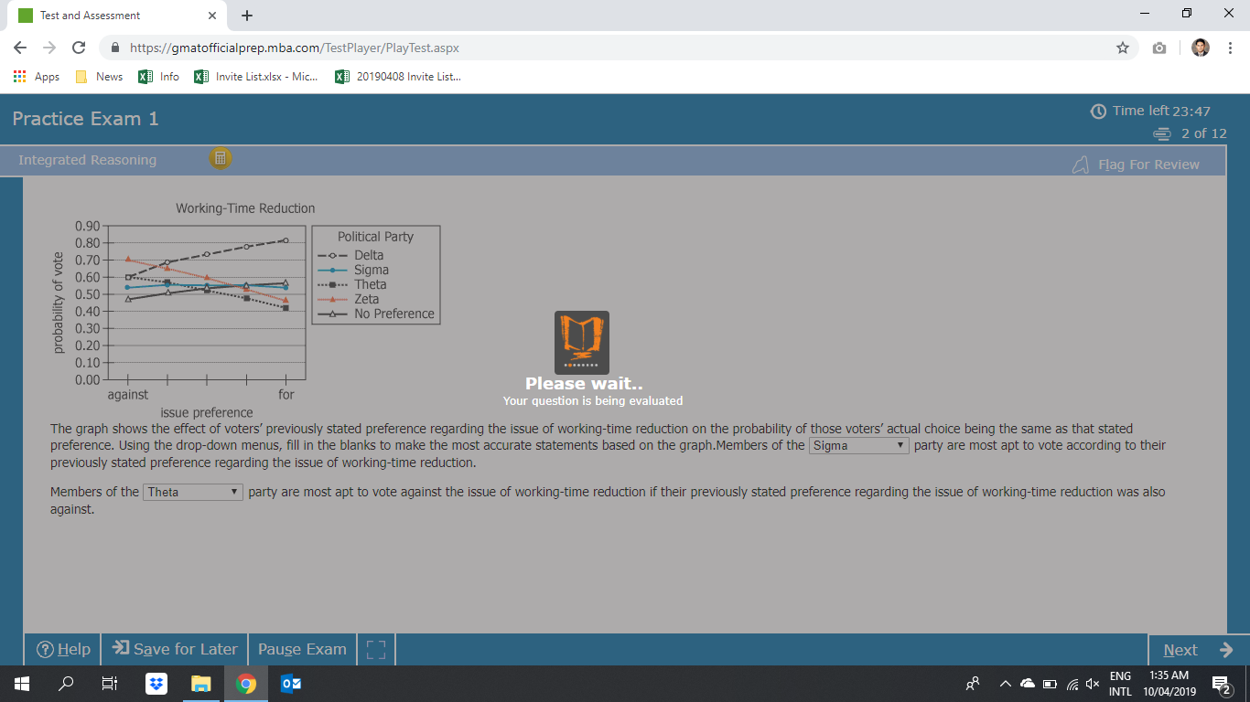
Task: Open the calculator tool icon
Action: click(220, 158)
